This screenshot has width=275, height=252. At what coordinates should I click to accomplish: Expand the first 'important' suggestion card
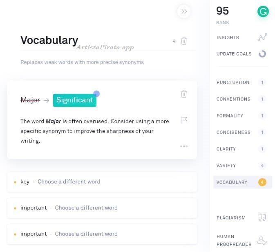point(102,208)
